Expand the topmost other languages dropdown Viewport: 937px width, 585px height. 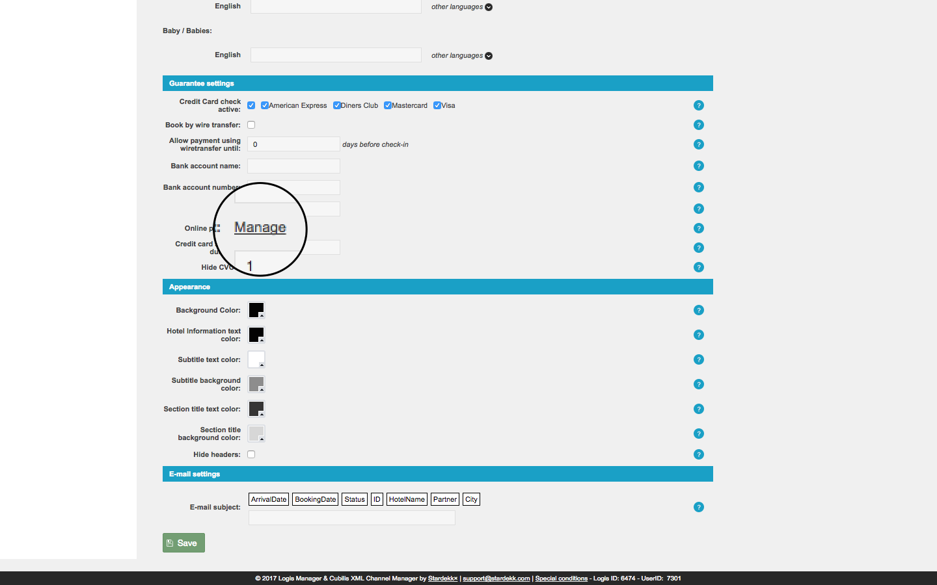pos(461,7)
